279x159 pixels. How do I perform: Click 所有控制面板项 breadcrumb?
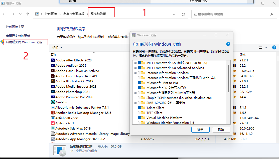click(x=74, y=14)
